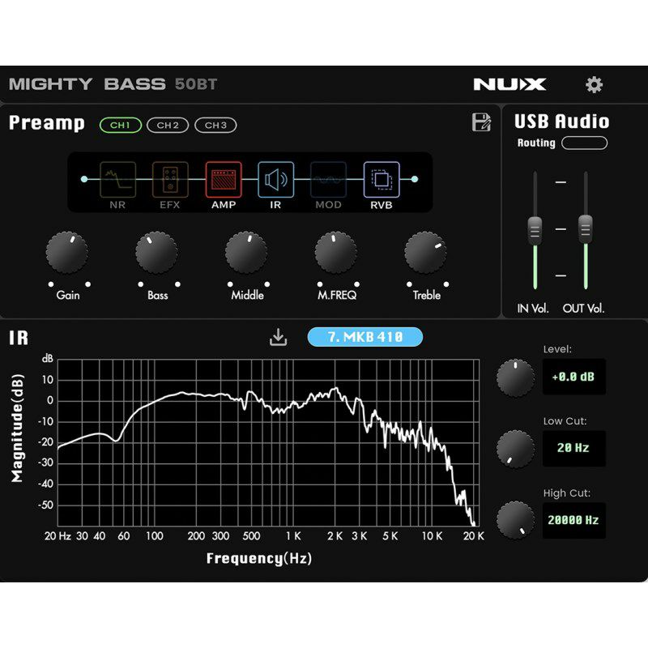Screen dimensions: 648x648
Task: Click the Preamp section heading
Action: [47, 123]
